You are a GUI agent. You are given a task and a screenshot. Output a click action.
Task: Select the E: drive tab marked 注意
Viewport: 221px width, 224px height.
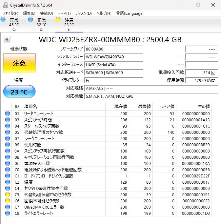pyautogui.click(x=69, y=24)
